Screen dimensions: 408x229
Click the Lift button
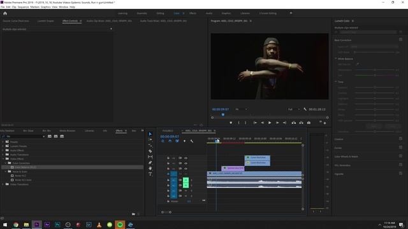(x=293, y=123)
